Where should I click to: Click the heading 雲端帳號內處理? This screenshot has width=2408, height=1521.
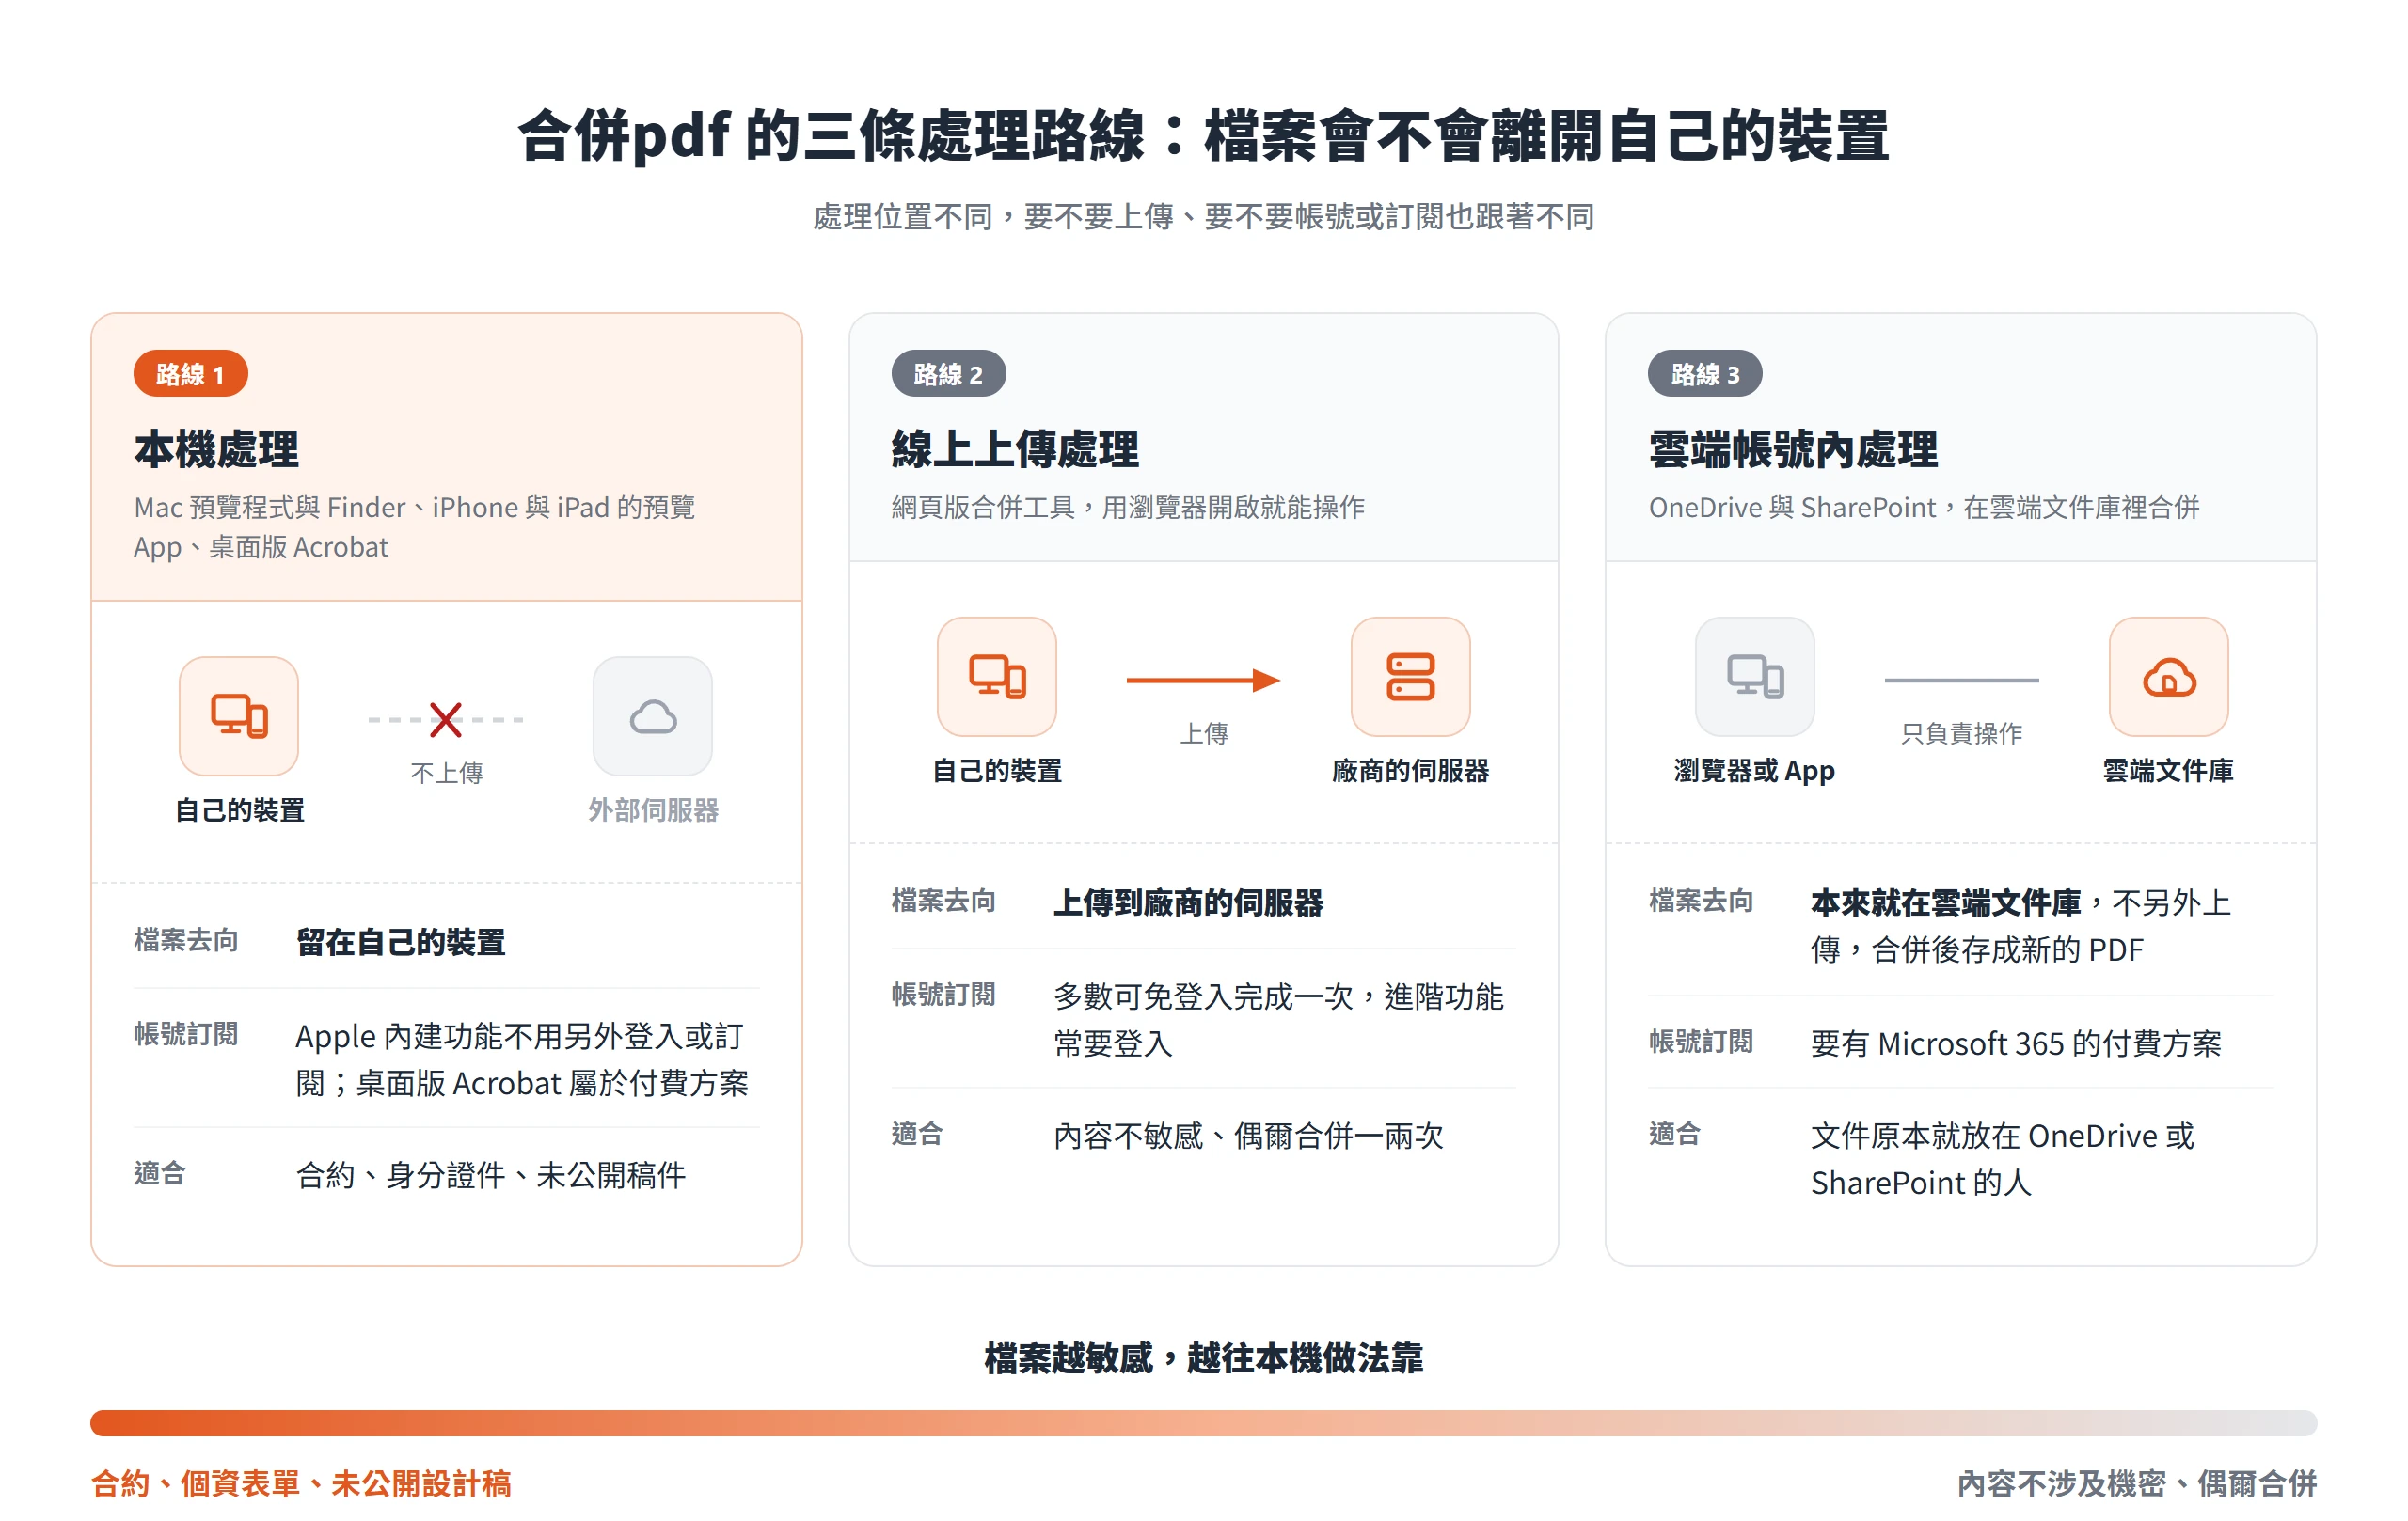1793,448
